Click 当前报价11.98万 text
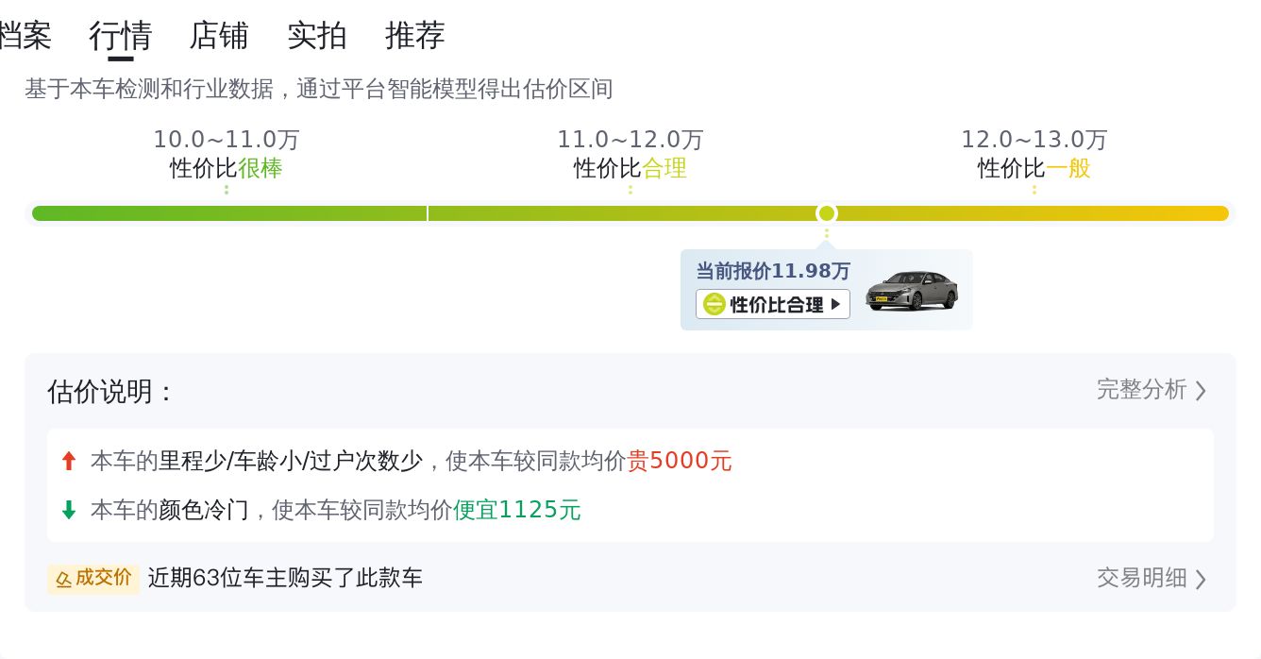This screenshot has height=659, width=1261. (773, 271)
